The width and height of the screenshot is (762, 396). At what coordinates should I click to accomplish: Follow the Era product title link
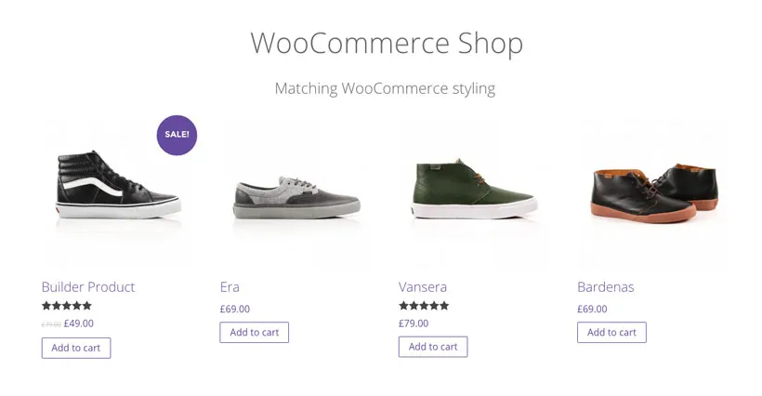[230, 286]
